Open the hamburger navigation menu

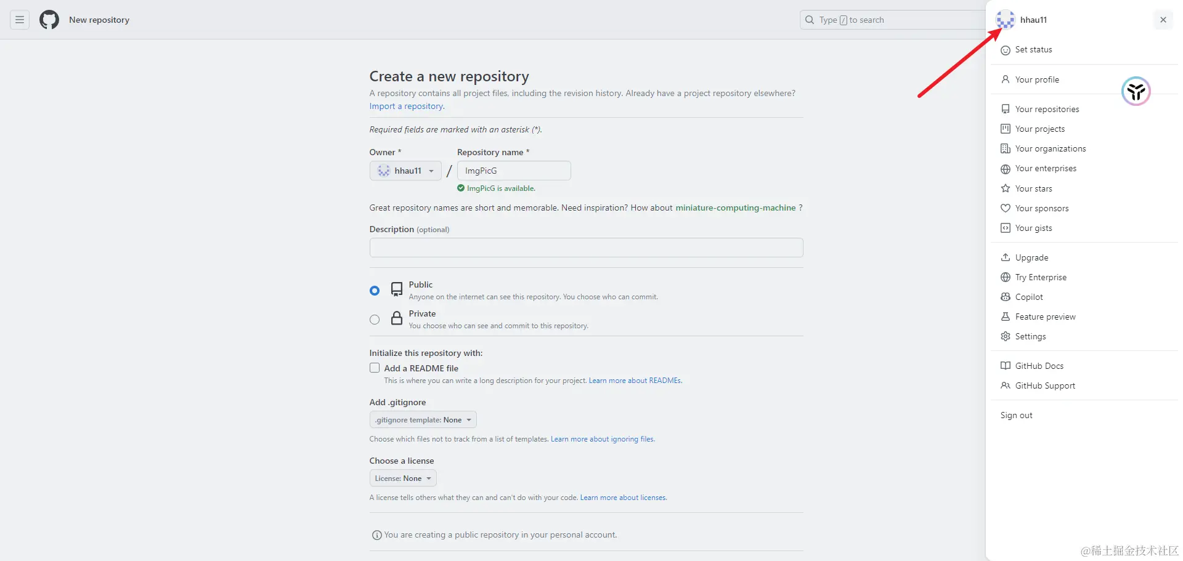pyautogui.click(x=20, y=20)
